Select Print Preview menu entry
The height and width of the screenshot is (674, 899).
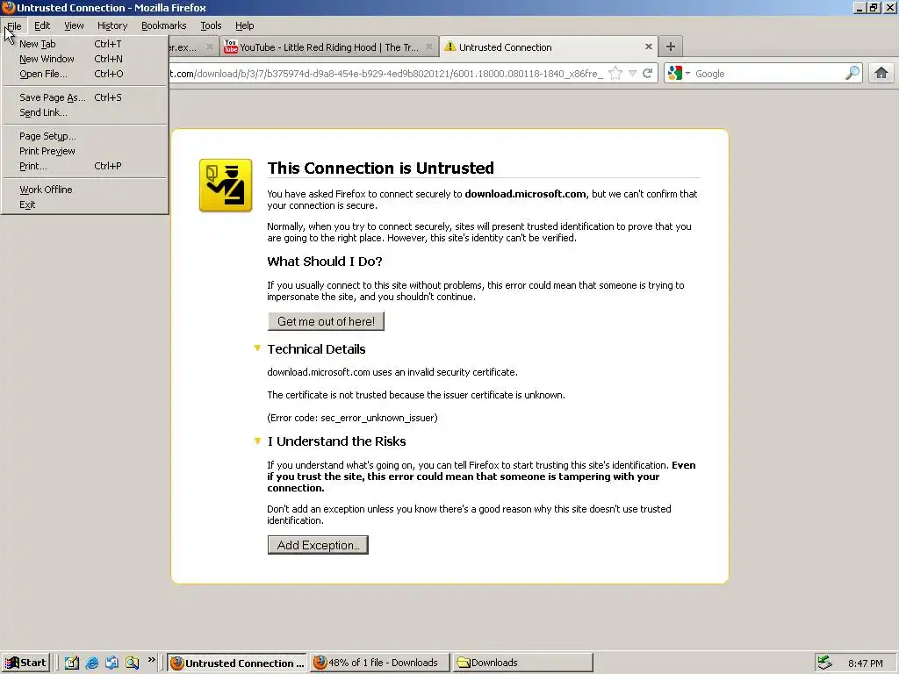85,151
